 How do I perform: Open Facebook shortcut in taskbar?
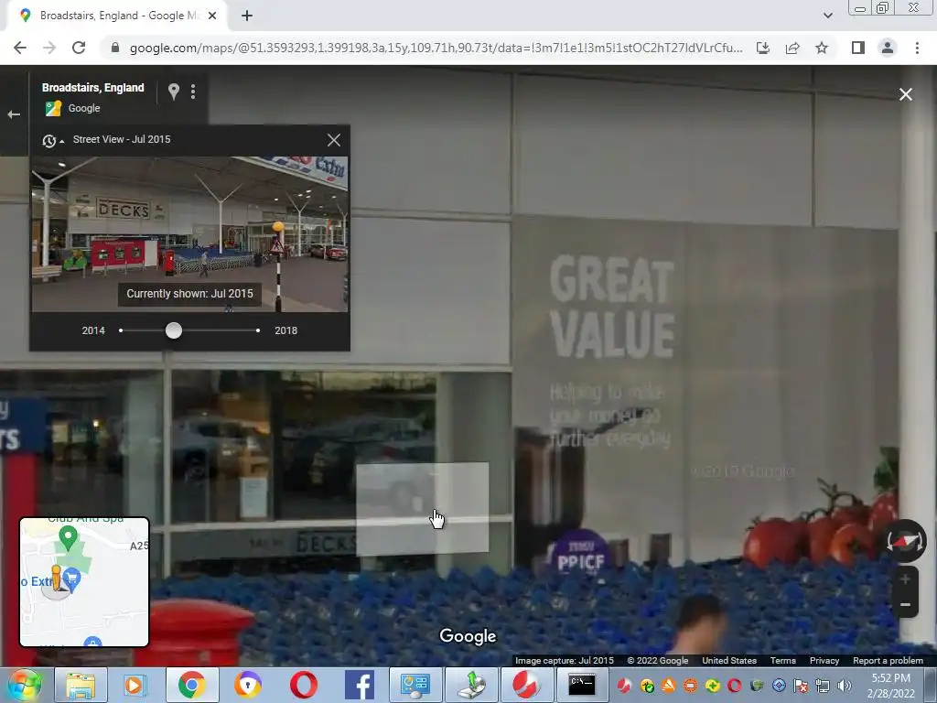(x=360, y=685)
